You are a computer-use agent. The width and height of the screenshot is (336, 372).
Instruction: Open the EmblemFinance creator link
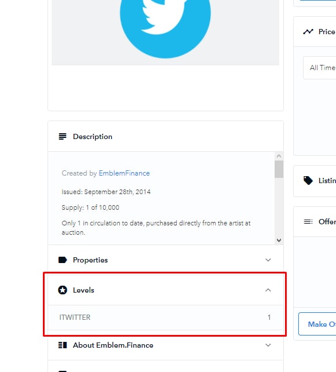[124, 173]
